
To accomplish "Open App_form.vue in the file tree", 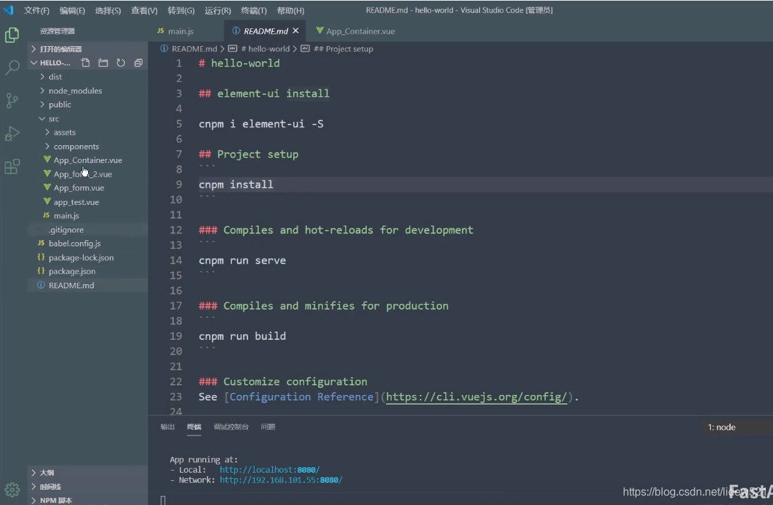I will 87,188.
